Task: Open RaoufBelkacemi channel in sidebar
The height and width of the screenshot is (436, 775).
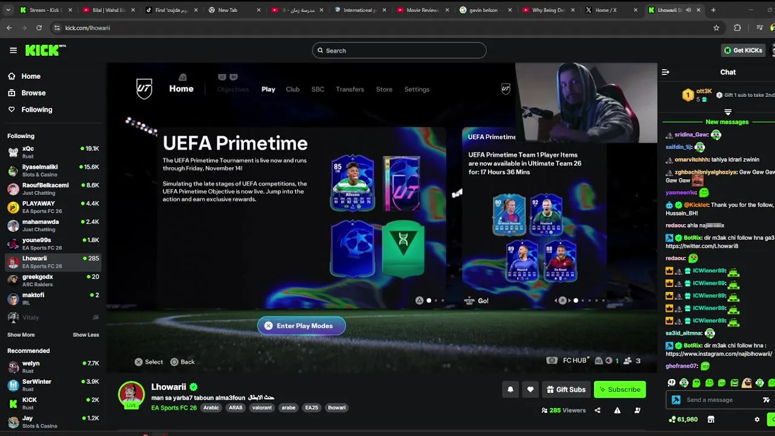Action: [x=53, y=188]
